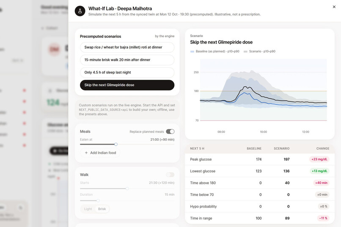The image size is (341, 227).
Task: Click the Time in range row label
Action: tap(201, 218)
